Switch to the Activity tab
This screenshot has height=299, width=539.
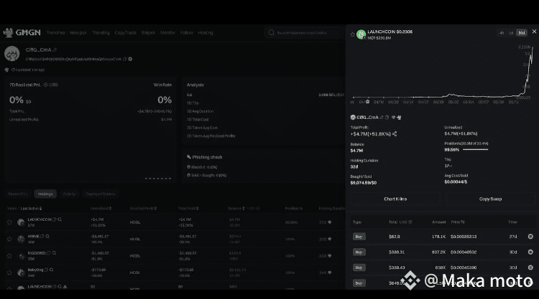(69, 194)
